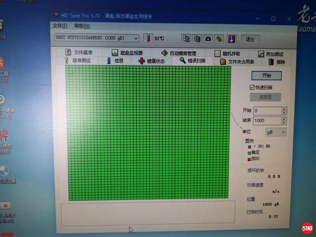Decrease 开始 value with down arrow
316x237 pixels.
(x=284, y=113)
